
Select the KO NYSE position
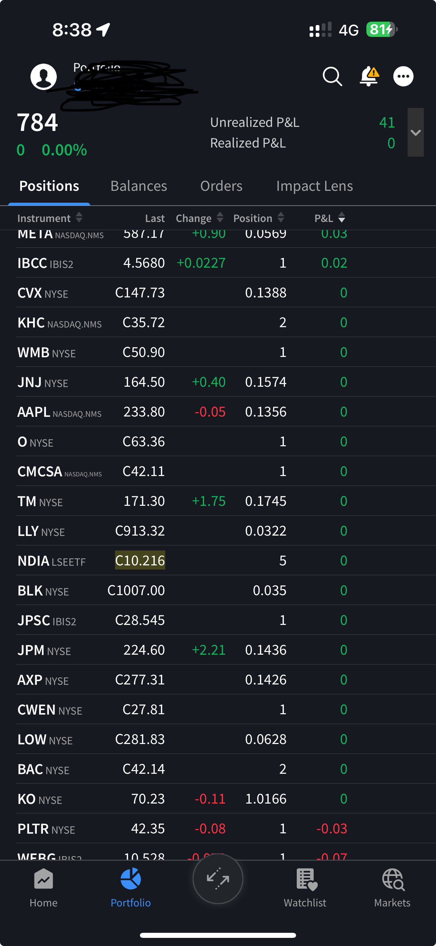tap(218, 798)
